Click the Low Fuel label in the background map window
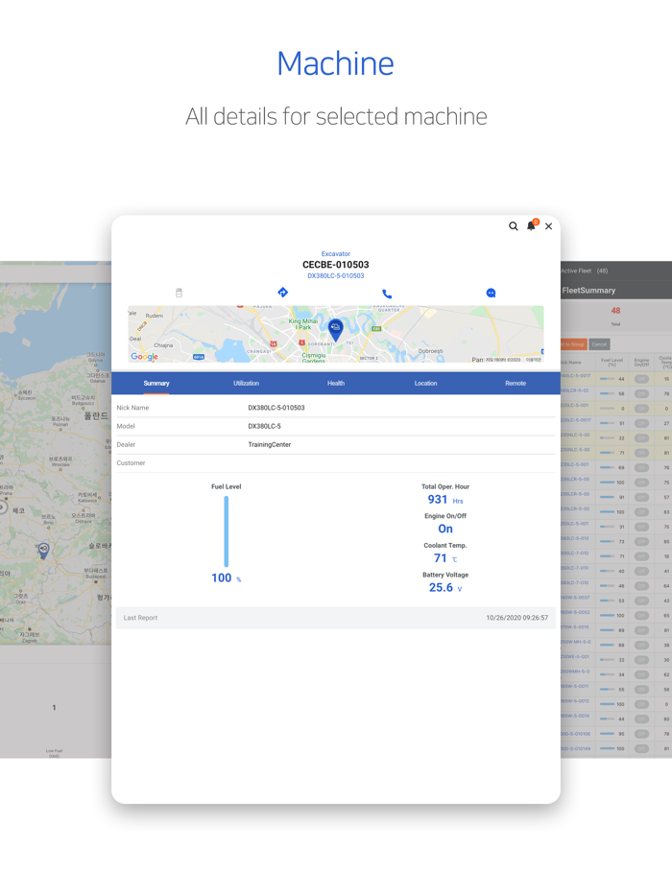 (54, 752)
